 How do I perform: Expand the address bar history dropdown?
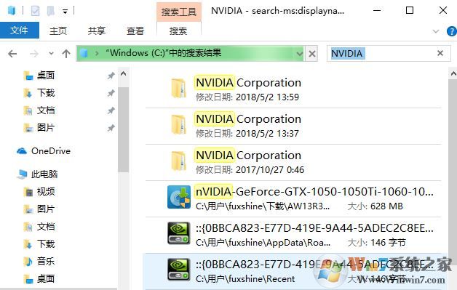[299, 54]
